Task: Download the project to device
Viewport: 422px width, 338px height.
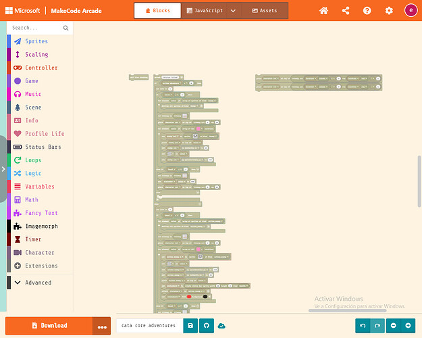Action: point(49,326)
